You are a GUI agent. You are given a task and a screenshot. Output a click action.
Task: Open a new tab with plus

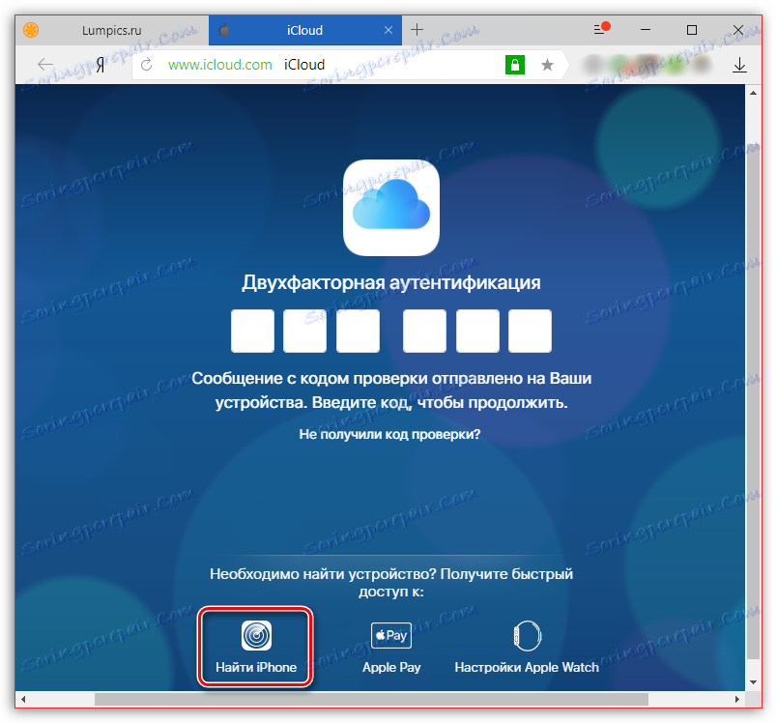417,30
